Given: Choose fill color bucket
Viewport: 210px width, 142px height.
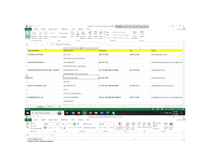Looking at the screenshot, I should [x=60, y=128].
